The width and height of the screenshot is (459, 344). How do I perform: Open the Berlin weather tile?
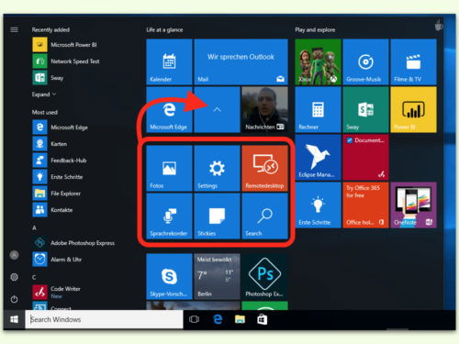[x=217, y=276]
